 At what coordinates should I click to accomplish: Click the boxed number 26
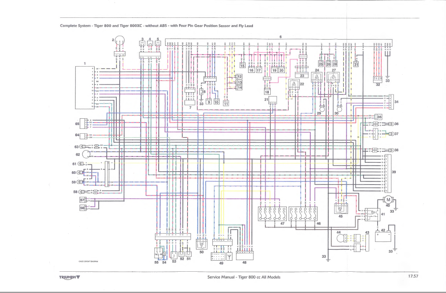coord(328,64)
